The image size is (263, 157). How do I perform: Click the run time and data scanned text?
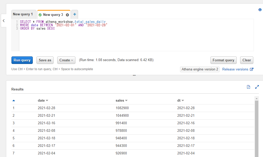(x=116, y=60)
